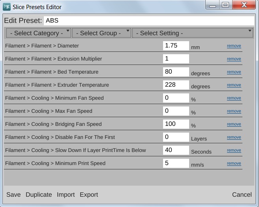The height and width of the screenshot is (207, 259).
Task: Focus the Extrusion Multiplier input box
Action: [x=176, y=59]
